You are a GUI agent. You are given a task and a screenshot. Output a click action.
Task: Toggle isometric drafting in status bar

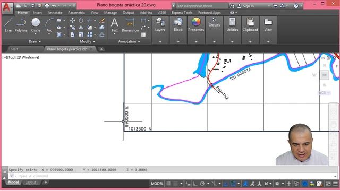click(214, 184)
